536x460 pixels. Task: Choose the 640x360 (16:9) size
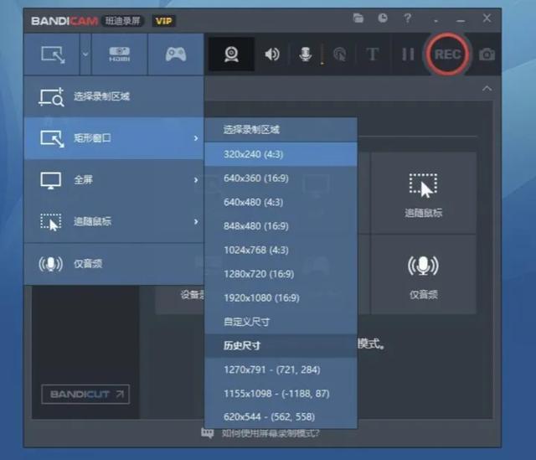click(x=281, y=178)
